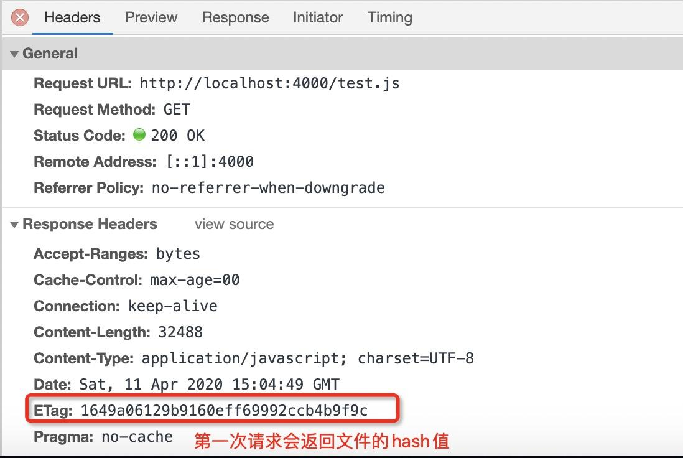Select the ETag hash value
Image resolution: width=683 pixels, height=458 pixels.
coord(225,411)
